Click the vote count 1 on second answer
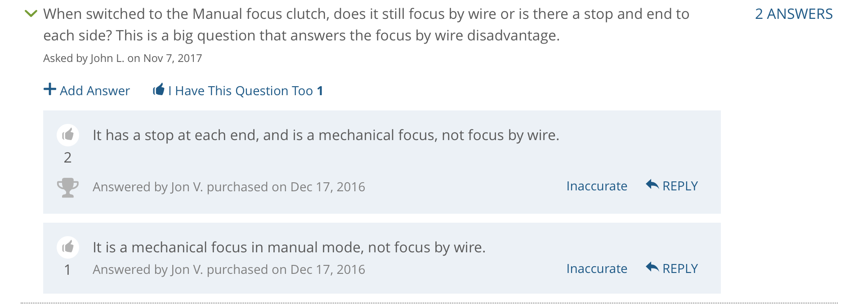Image resolution: width=858 pixels, height=308 pixels. pyautogui.click(x=67, y=270)
